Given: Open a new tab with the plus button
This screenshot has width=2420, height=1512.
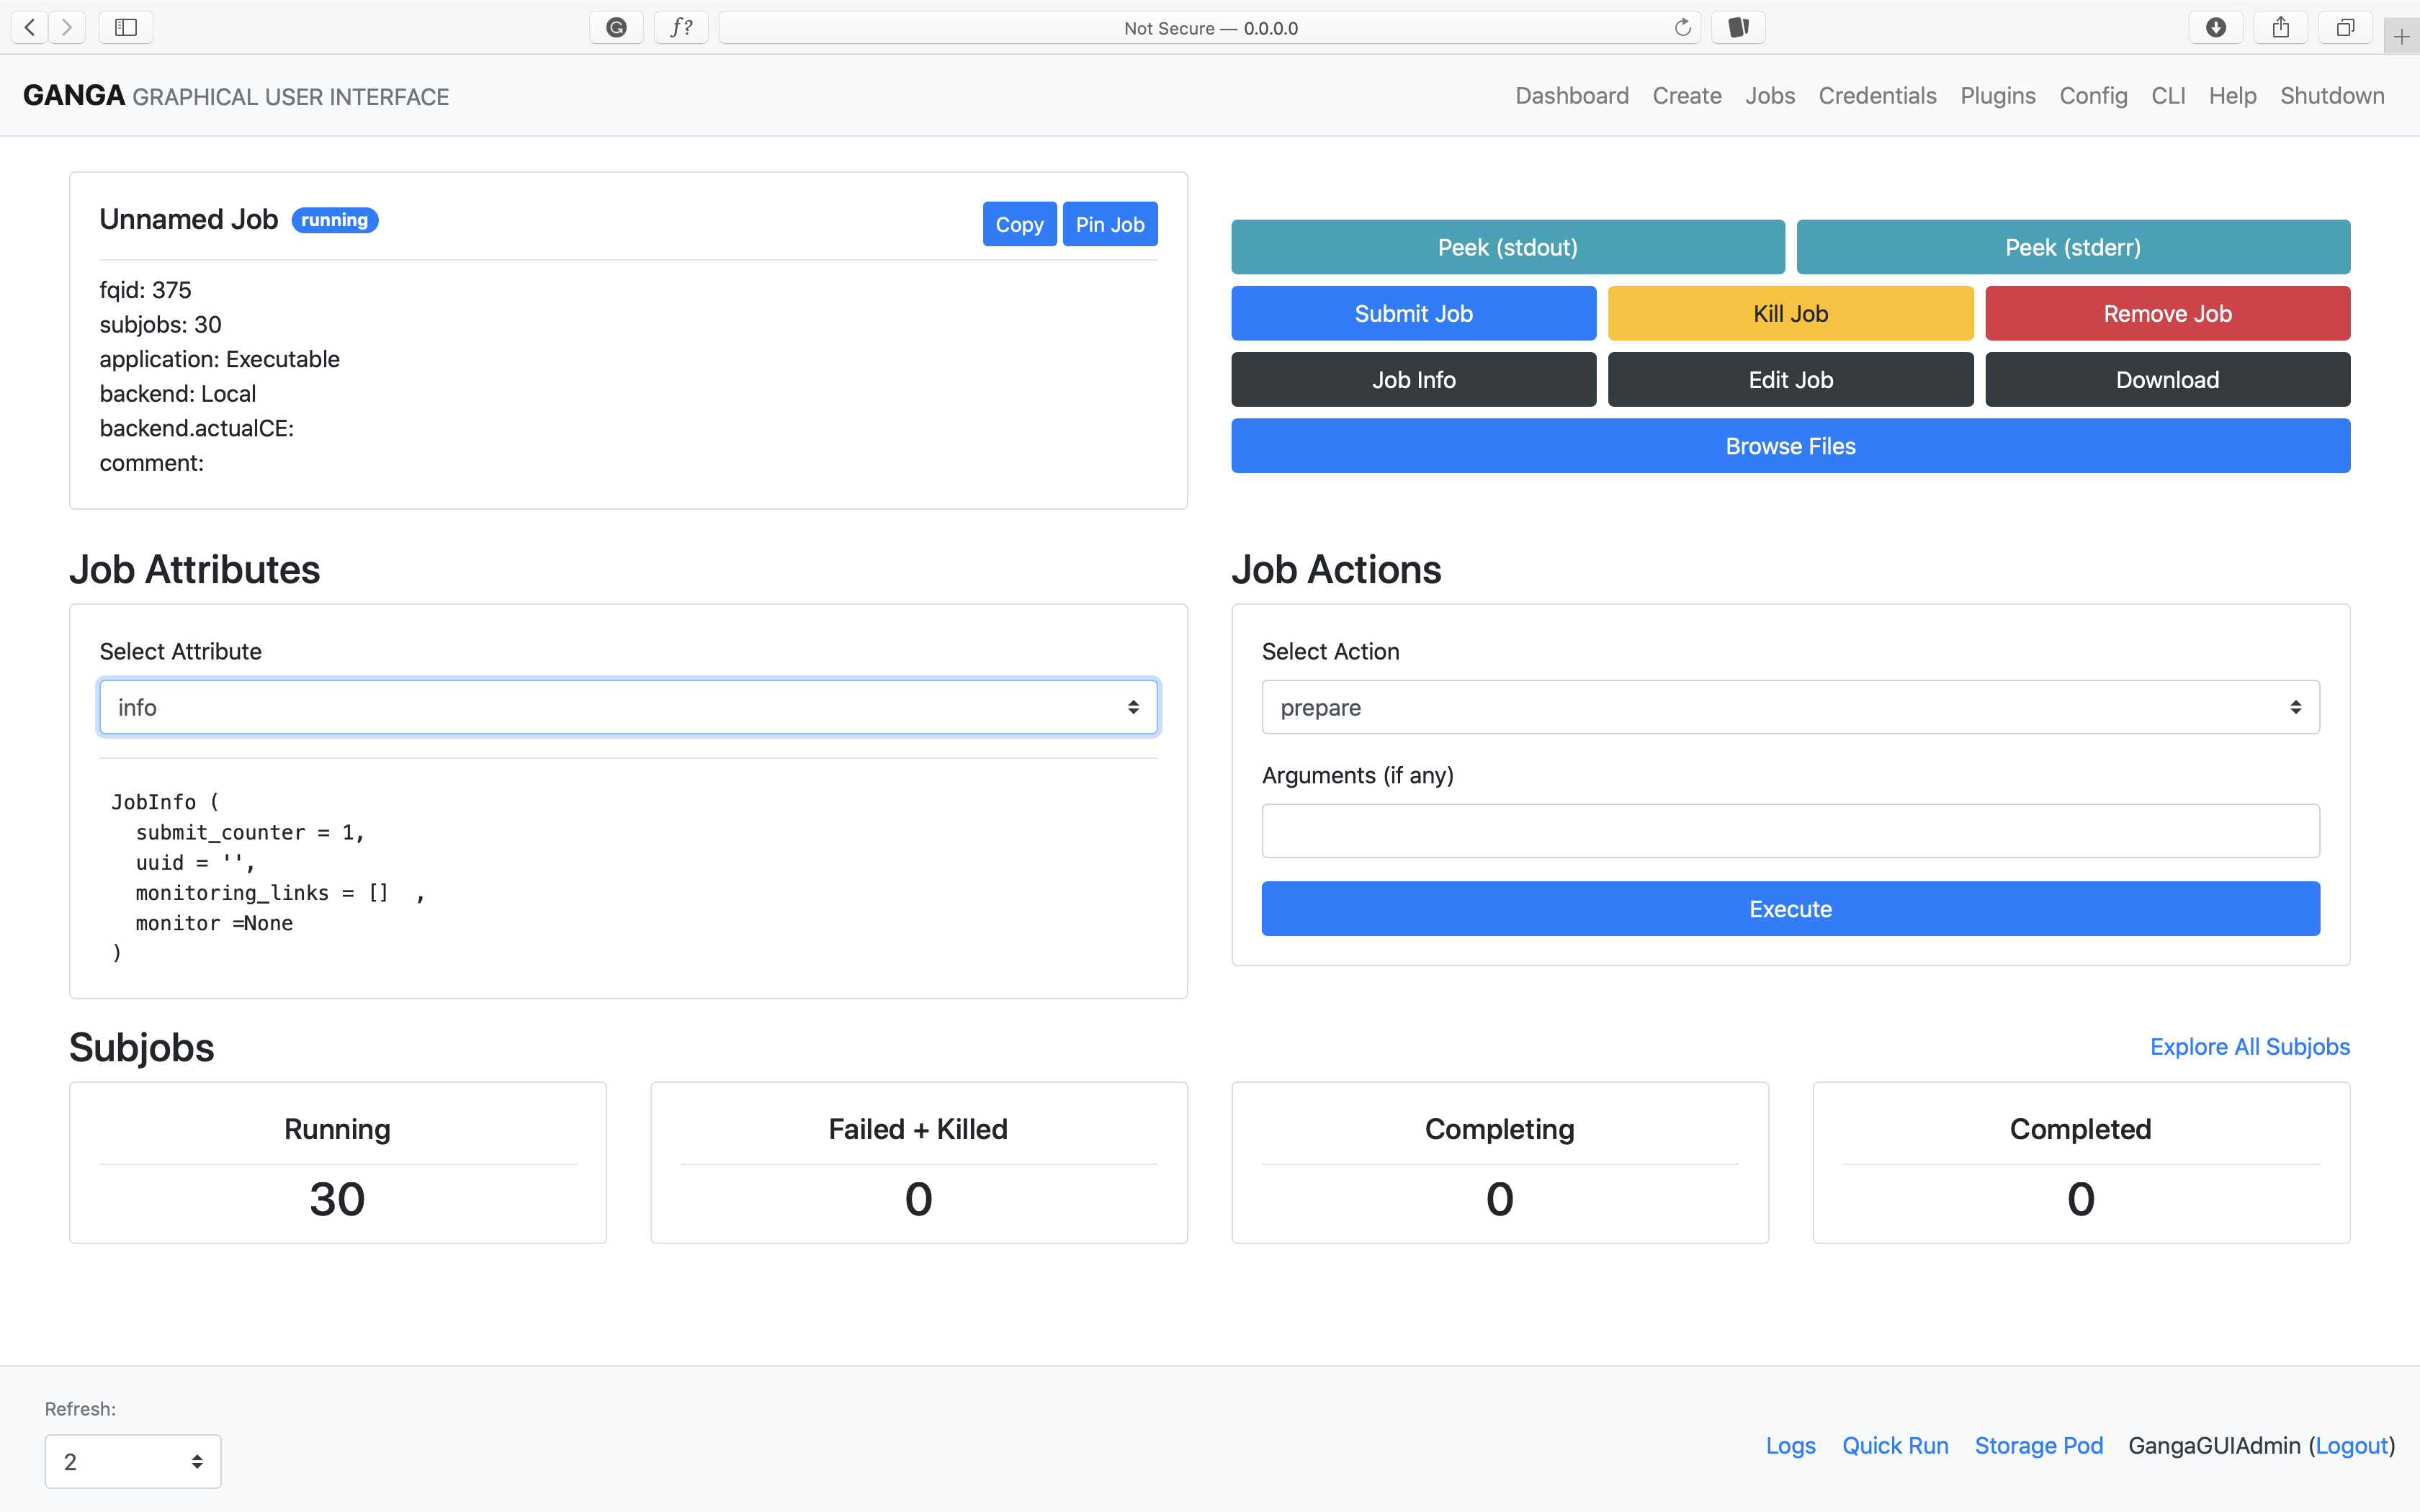Looking at the screenshot, I should click(x=2401, y=37).
